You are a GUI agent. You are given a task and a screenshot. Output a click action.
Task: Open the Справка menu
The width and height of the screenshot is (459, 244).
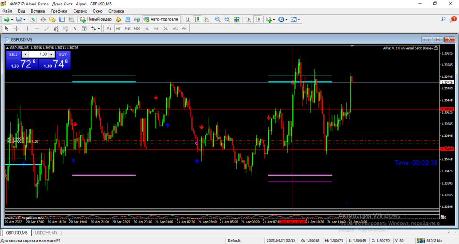(x=116, y=11)
